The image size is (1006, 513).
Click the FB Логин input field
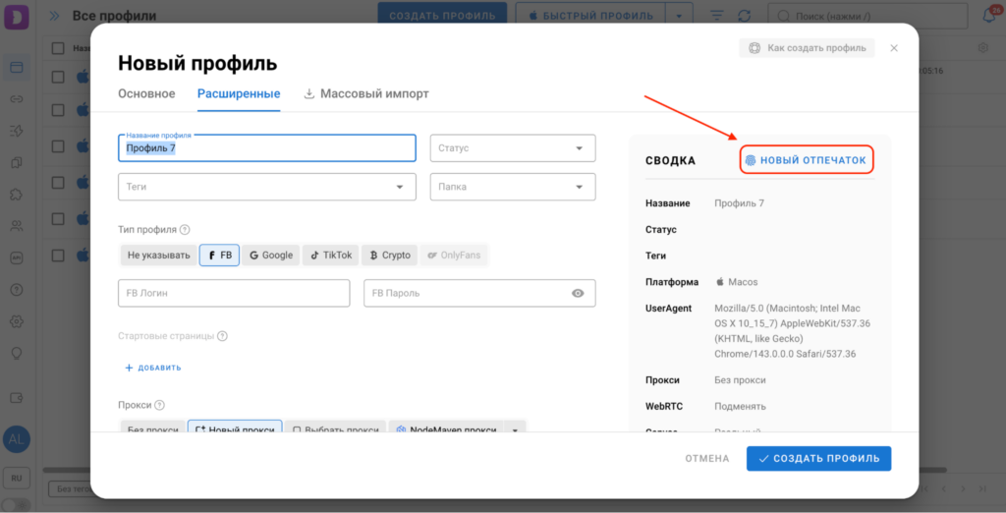[x=234, y=293]
